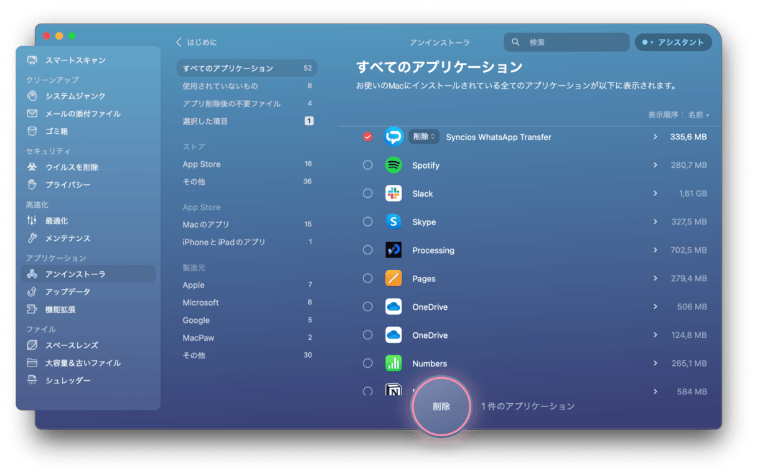757x476 pixels.
Task: Filter by iPhoneとiPadのアプリ
Action: coord(247,242)
